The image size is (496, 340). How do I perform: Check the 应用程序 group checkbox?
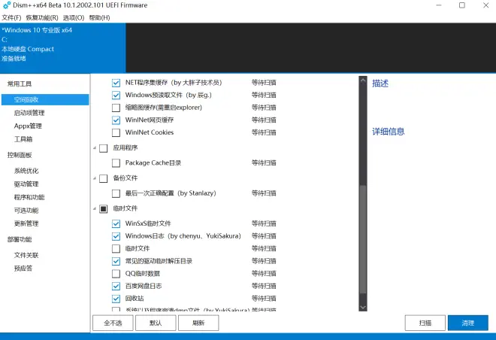(x=104, y=148)
